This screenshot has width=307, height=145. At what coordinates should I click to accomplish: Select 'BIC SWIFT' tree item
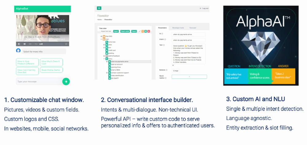[x=115, y=78]
